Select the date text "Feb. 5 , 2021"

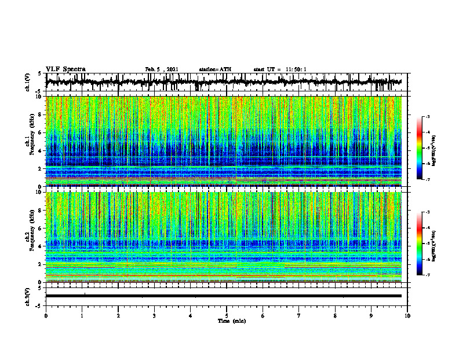click(x=162, y=69)
